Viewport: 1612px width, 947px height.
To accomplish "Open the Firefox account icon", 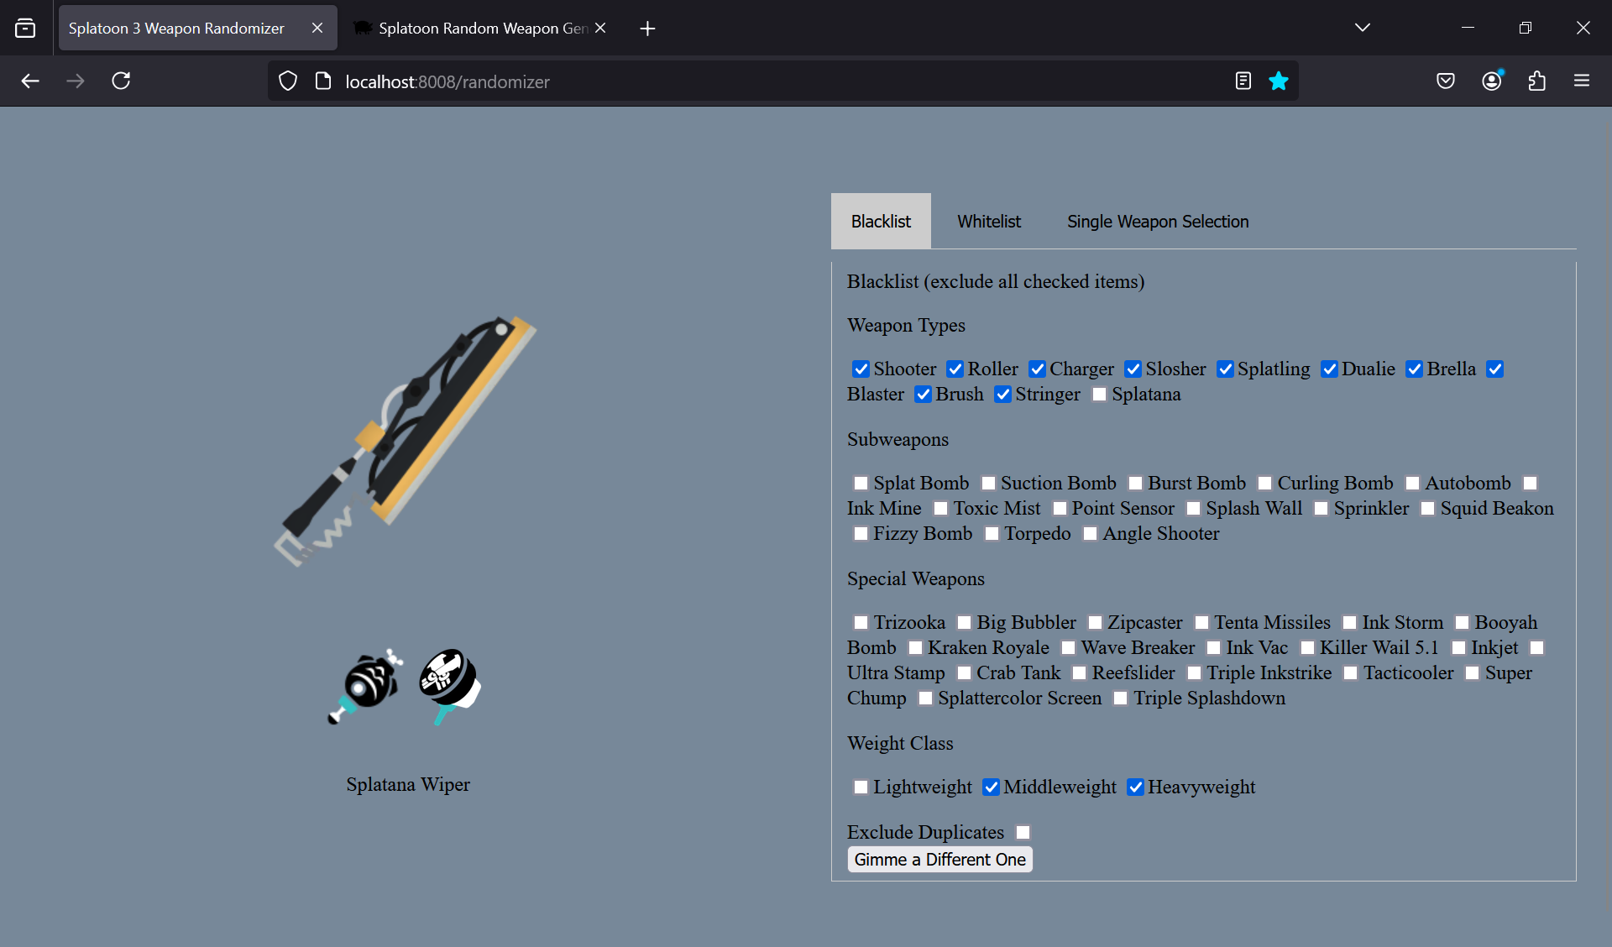I will coord(1491,81).
